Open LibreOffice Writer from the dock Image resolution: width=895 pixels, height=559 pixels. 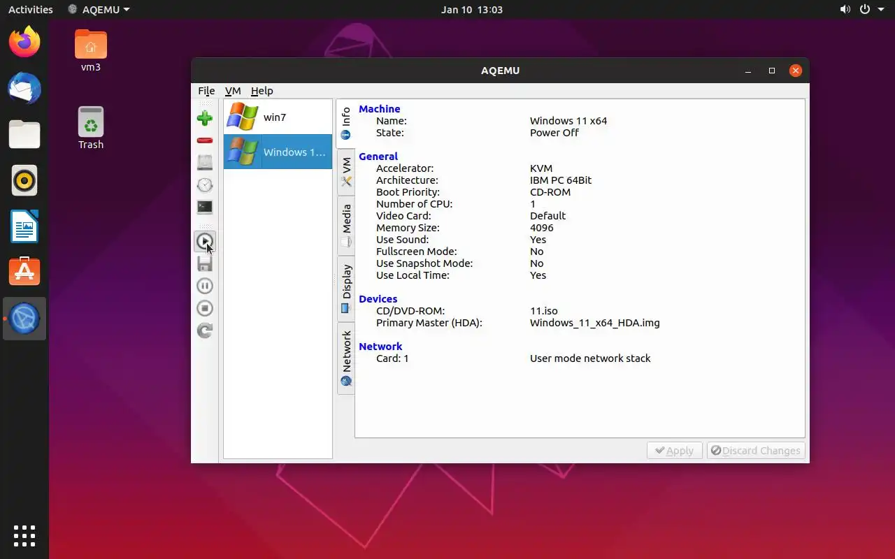point(24,226)
